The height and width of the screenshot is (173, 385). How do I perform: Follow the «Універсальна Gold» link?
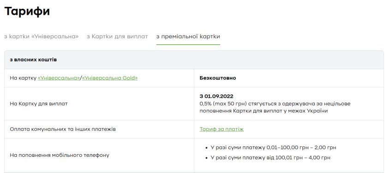110,78
